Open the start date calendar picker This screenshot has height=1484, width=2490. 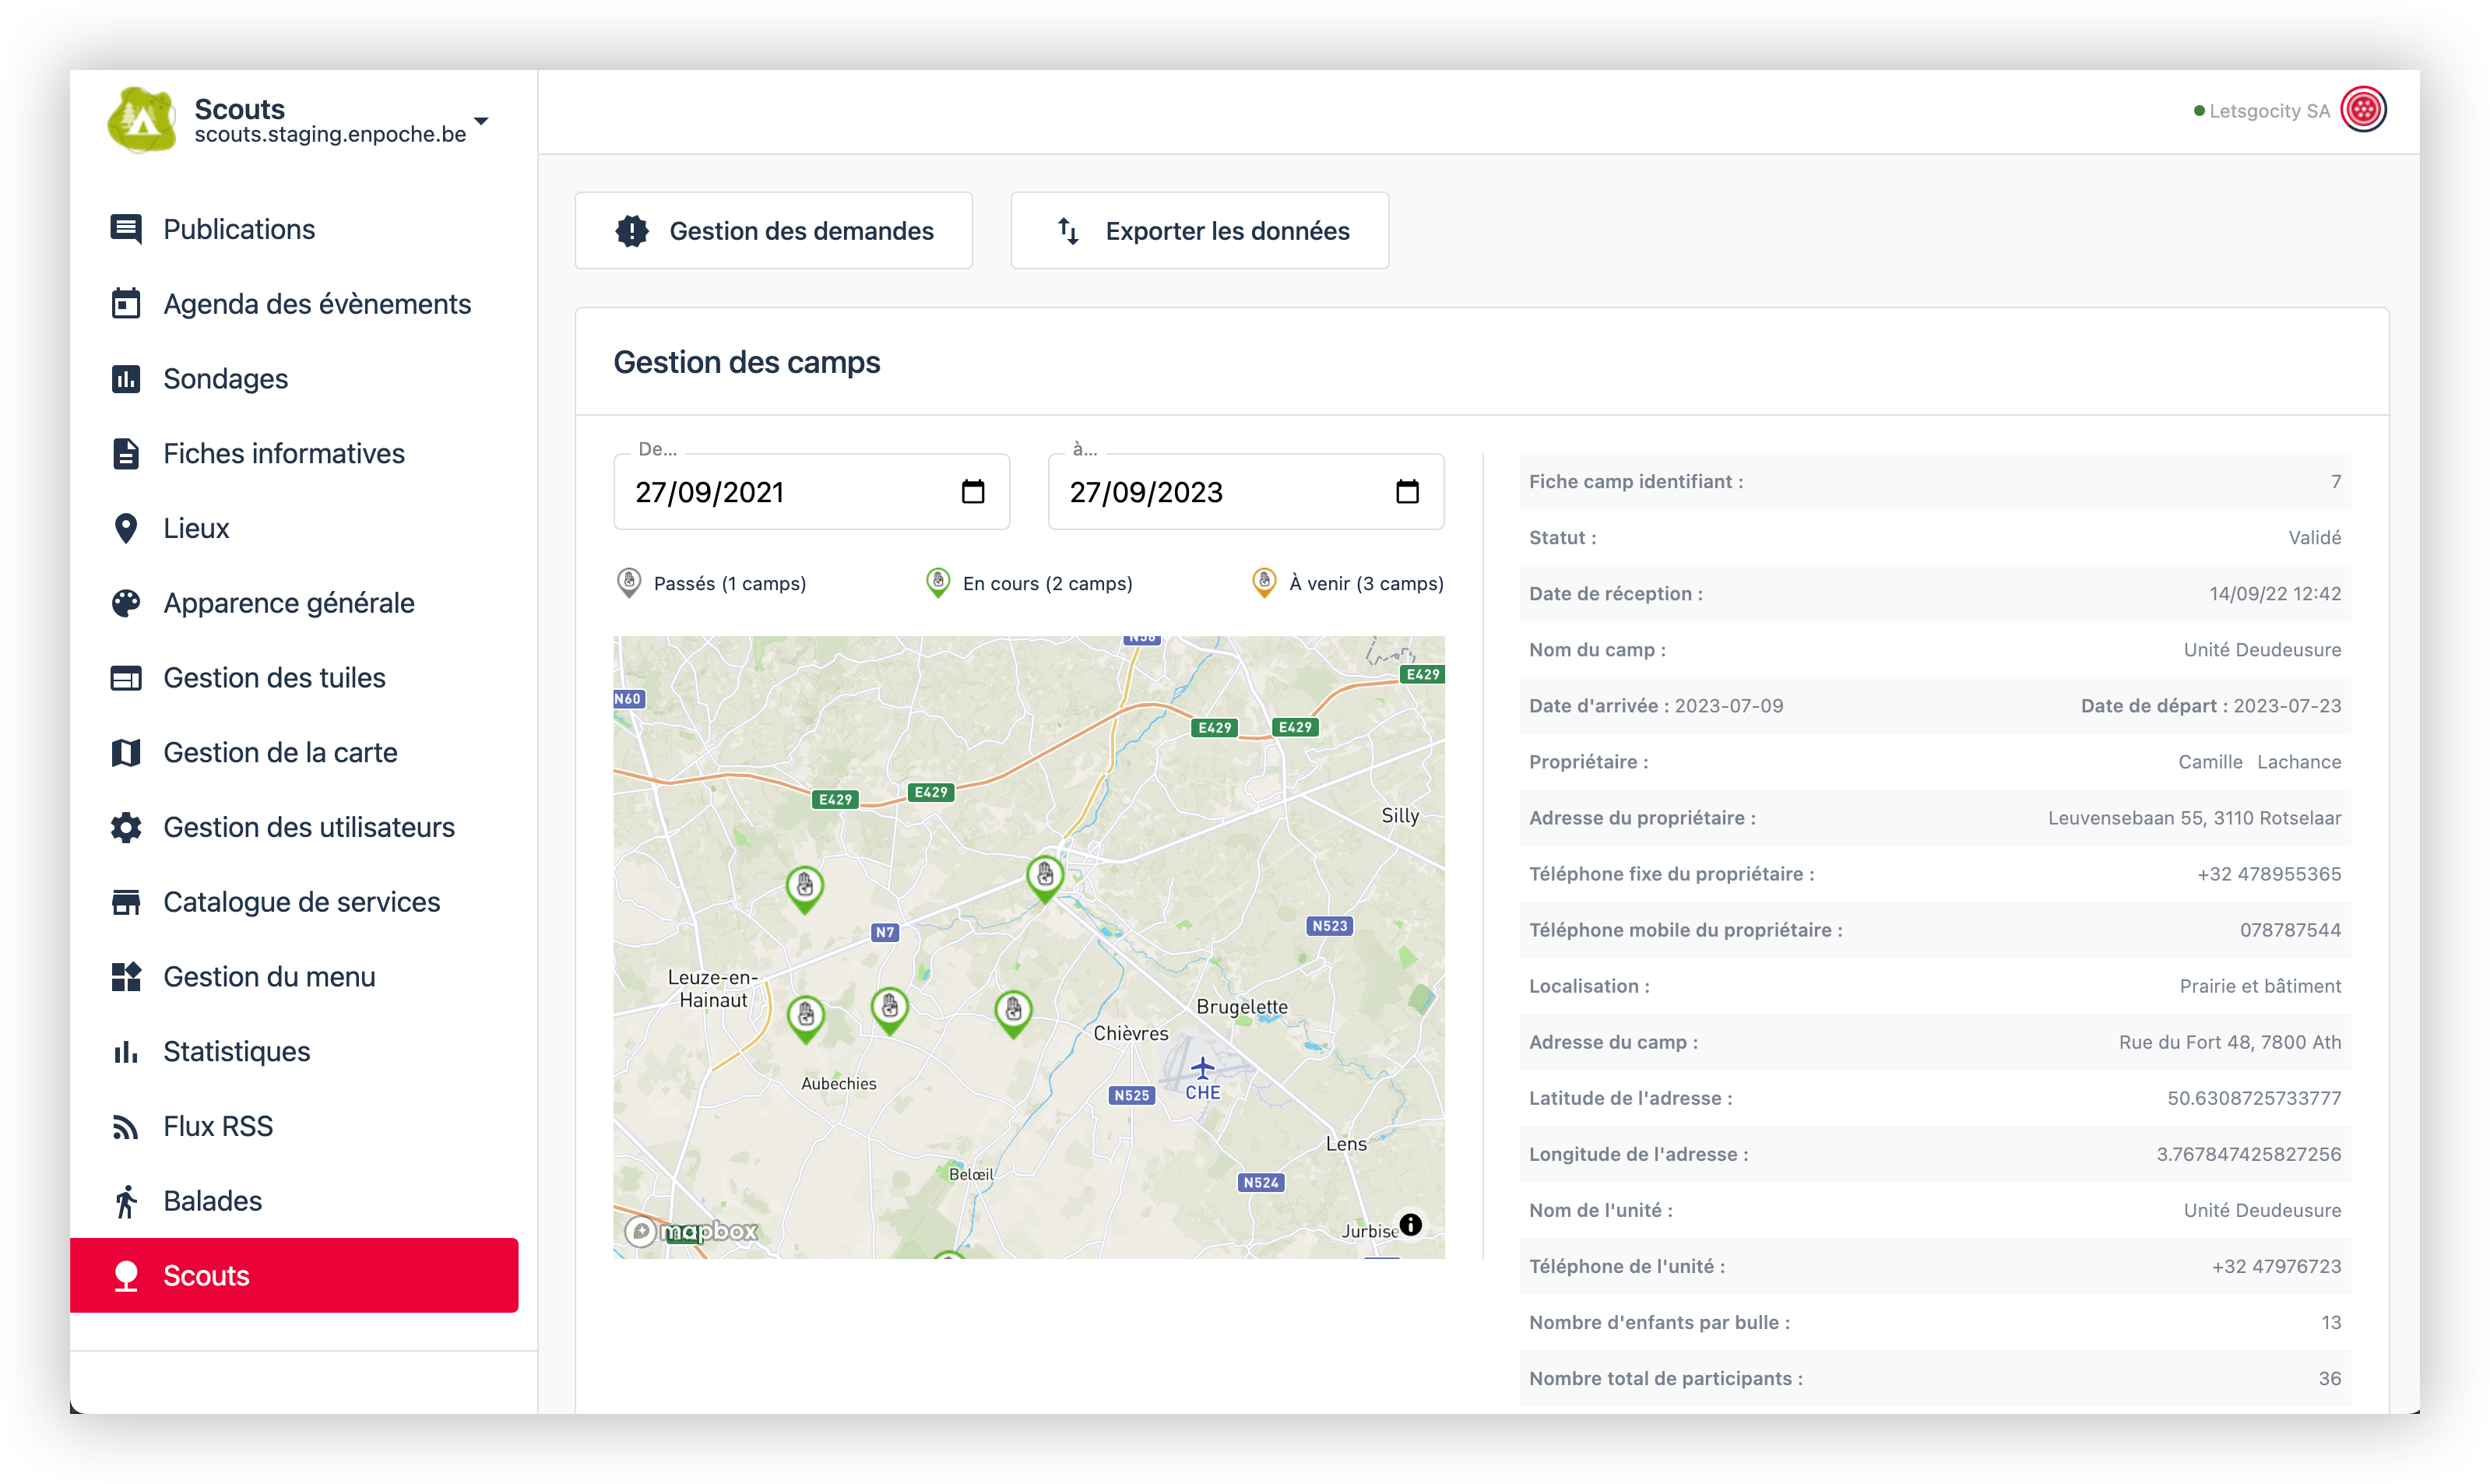pos(972,491)
